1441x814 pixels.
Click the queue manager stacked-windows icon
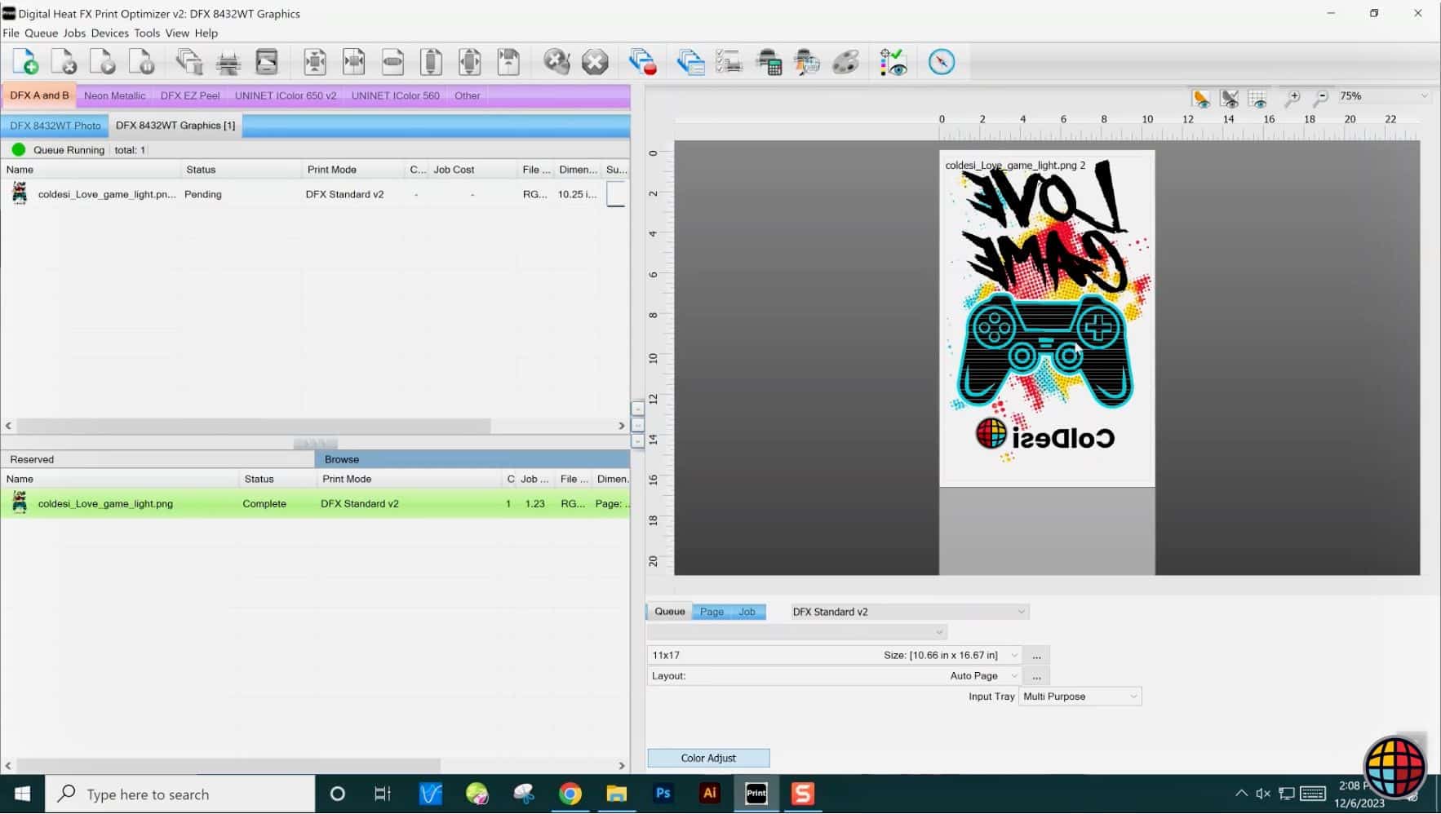(690, 62)
